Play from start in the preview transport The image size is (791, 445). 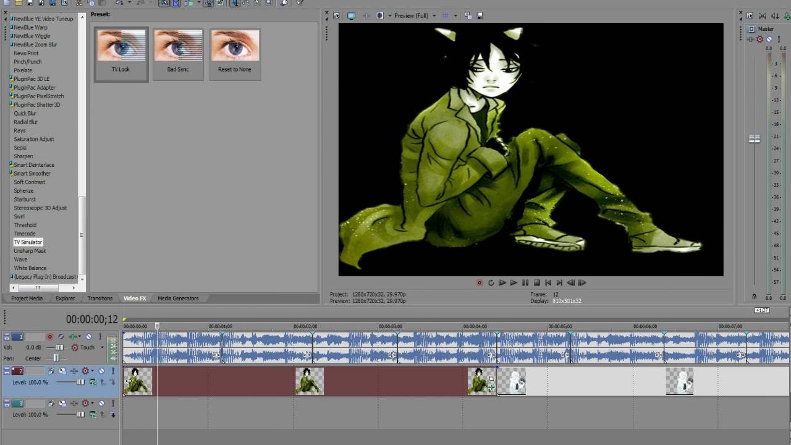(x=502, y=283)
